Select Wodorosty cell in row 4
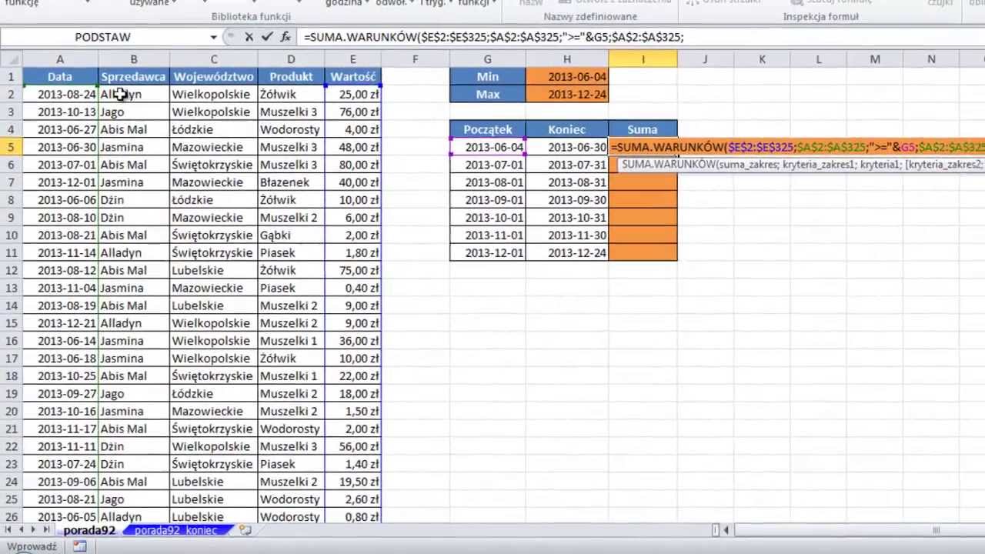The width and height of the screenshot is (985, 554). coord(291,129)
